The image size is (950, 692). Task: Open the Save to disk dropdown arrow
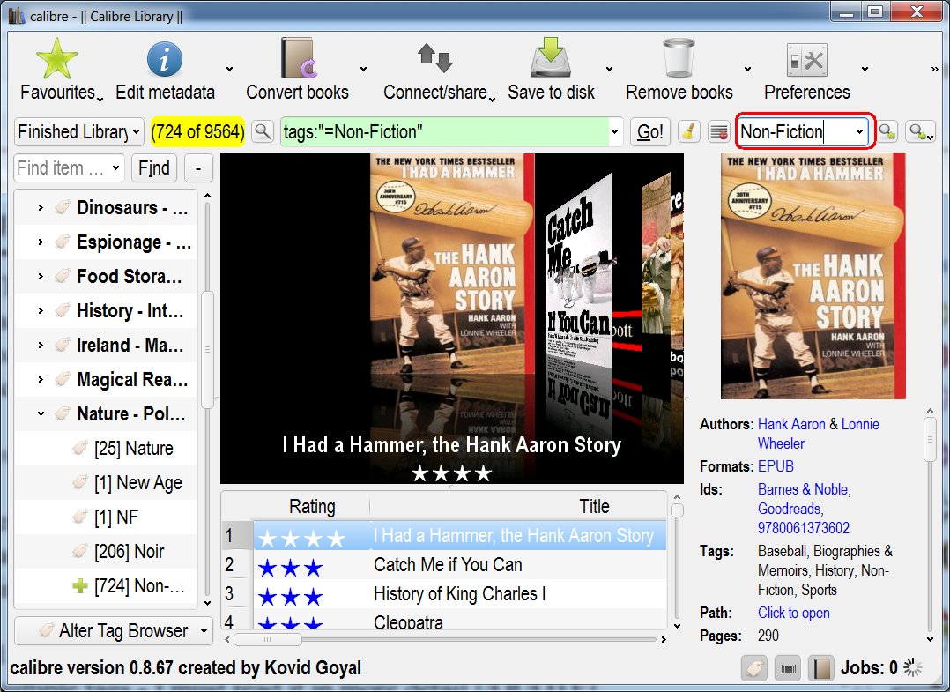tap(609, 69)
